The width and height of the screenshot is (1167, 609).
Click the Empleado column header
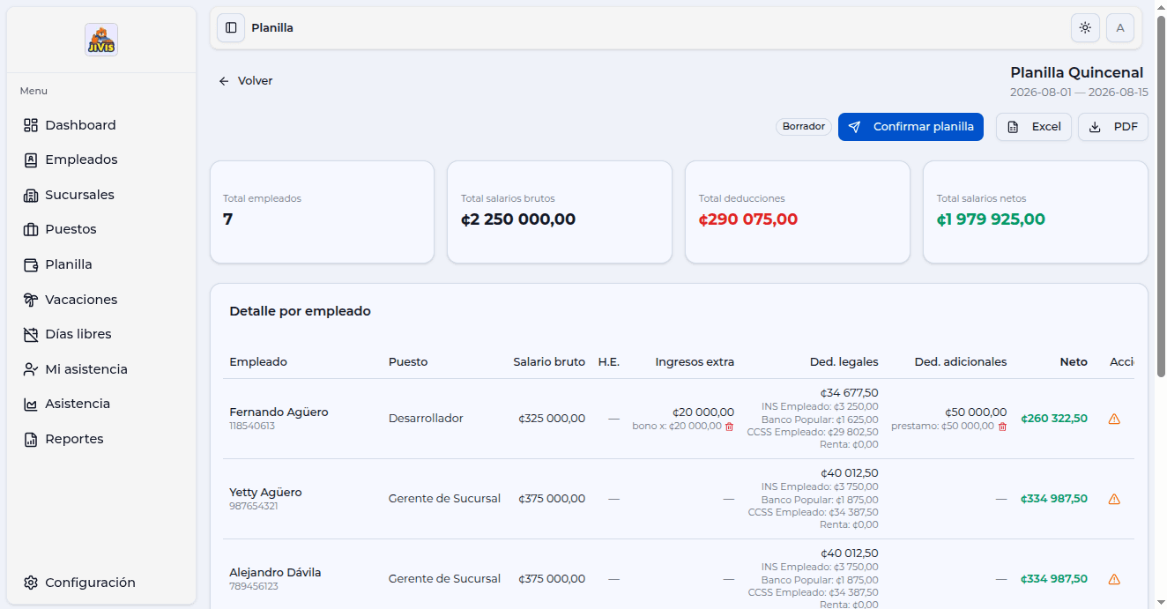(258, 362)
